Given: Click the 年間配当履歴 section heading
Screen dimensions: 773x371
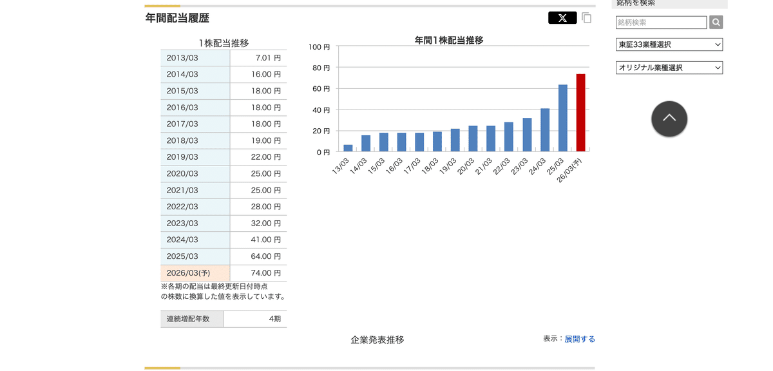Looking at the screenshot, I should [x=177, y=18].
